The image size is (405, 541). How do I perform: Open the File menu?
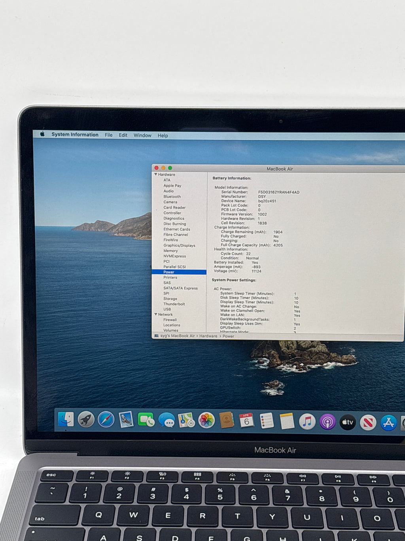tap(109, 135)
